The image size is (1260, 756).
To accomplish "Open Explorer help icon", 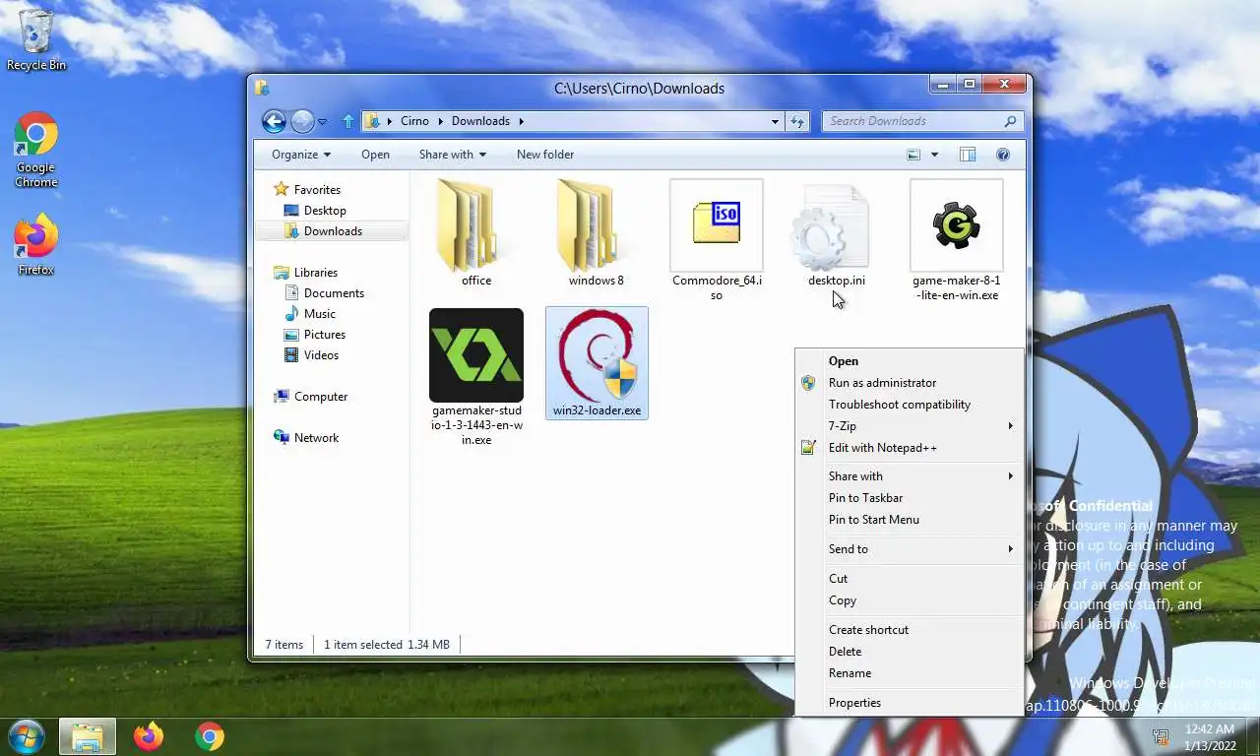I will point(1003,155).
